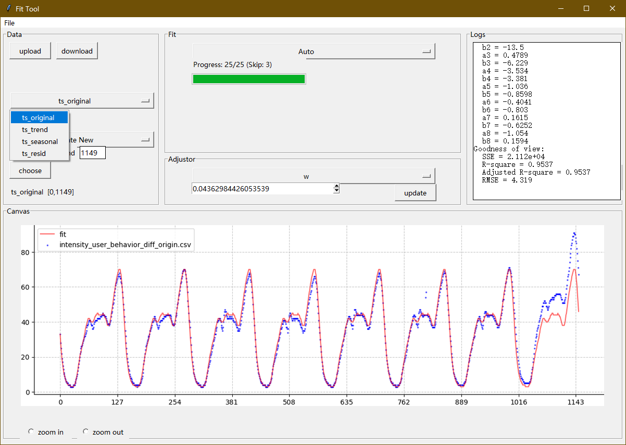Image resolution: width=626 pixels, height=445 pixels.
Task: Pick ts_resid from the dropdown list
Action: (x=39, y=153)
